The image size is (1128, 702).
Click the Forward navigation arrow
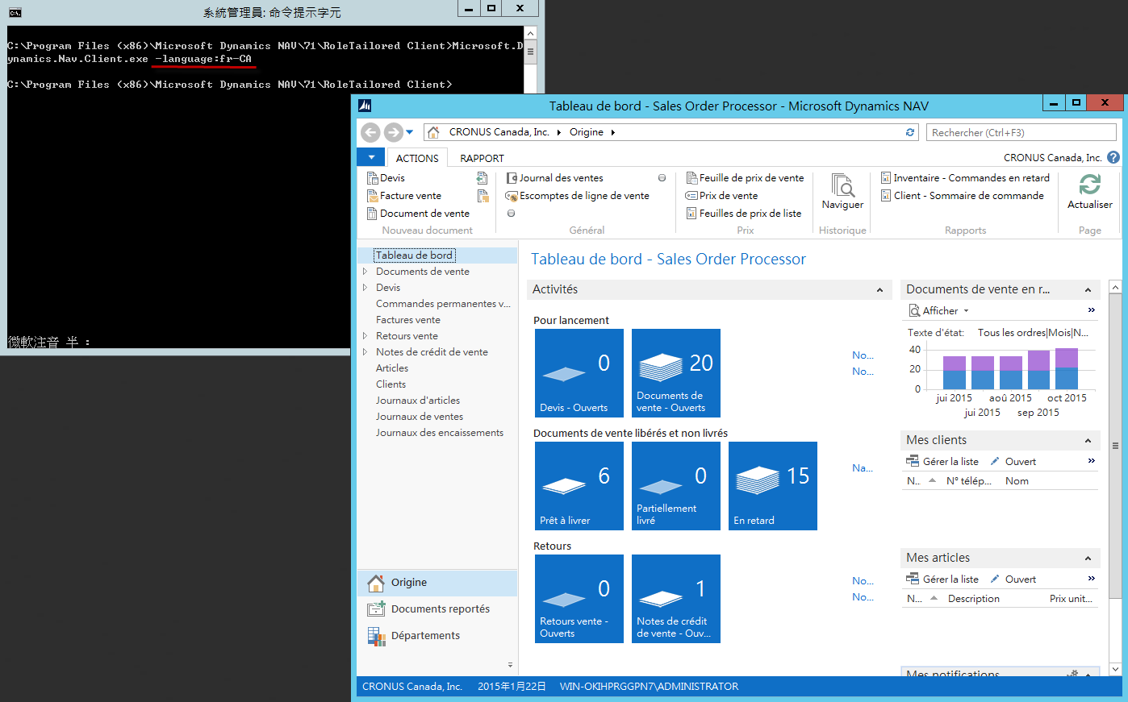coord(393,132)
